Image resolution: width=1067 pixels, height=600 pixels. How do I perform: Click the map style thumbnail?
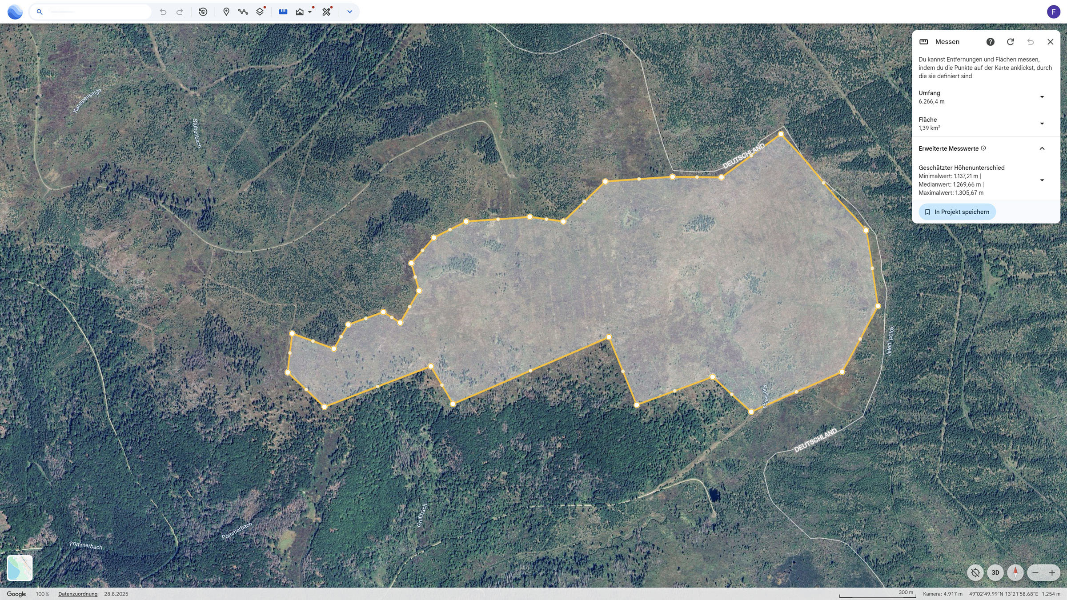20,568
